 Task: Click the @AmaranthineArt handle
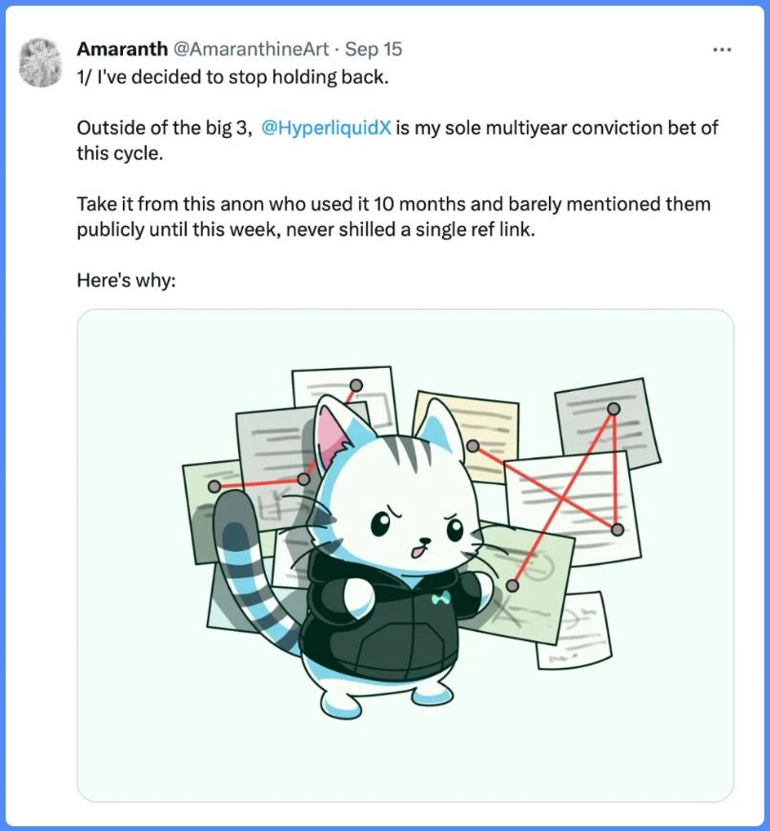coord(252,49)
